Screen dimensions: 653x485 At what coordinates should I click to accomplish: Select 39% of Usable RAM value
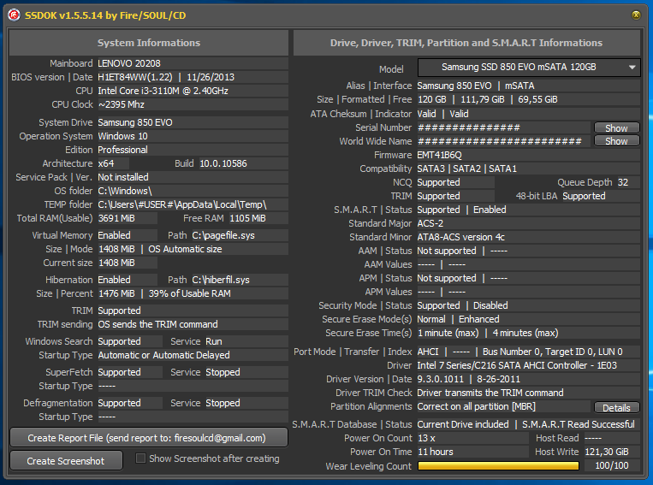[x=189, y=293]
